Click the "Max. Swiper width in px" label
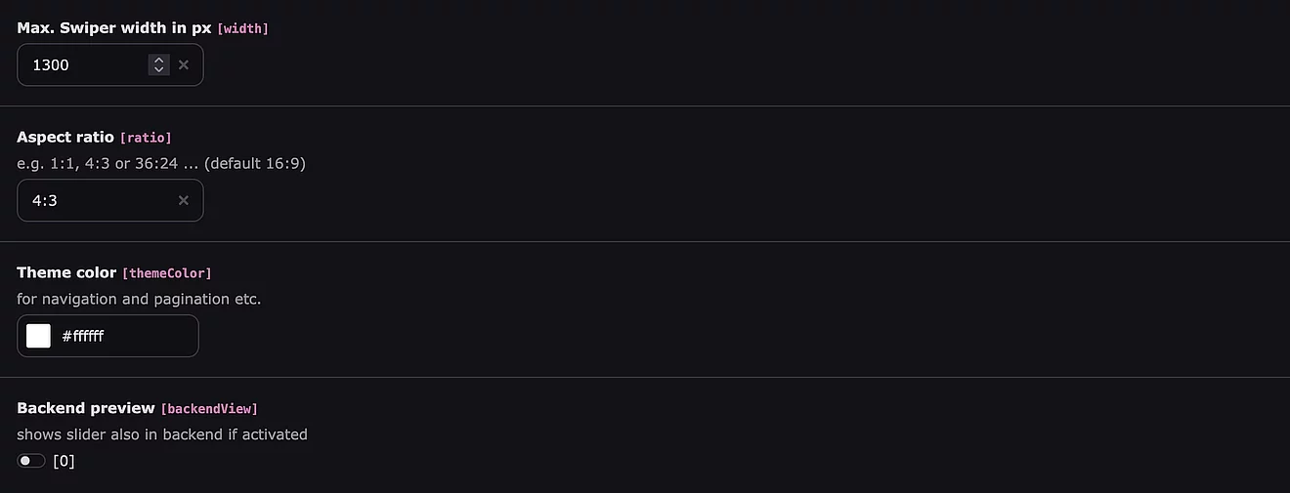1290x493 pixels. (x=113, y=28)
